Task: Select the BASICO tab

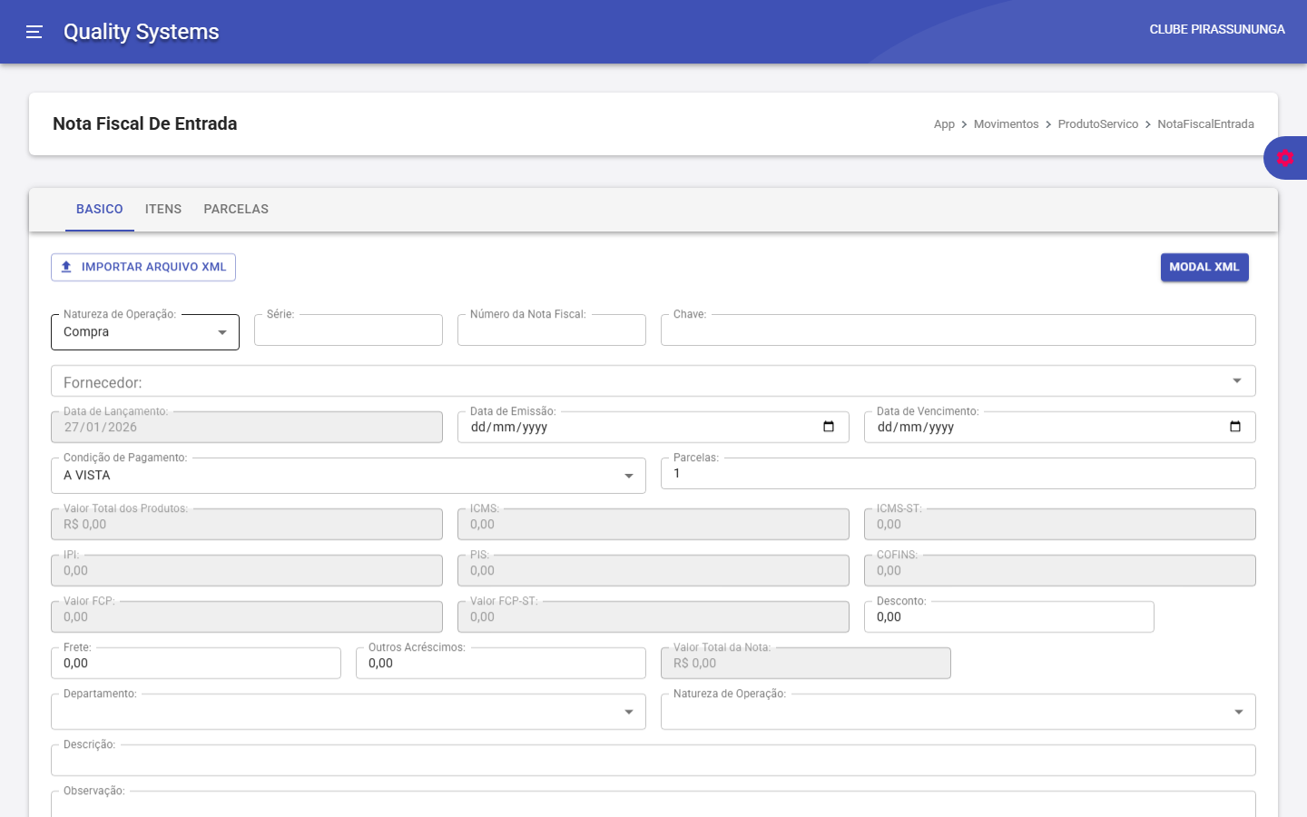Action: pos(100,209)
